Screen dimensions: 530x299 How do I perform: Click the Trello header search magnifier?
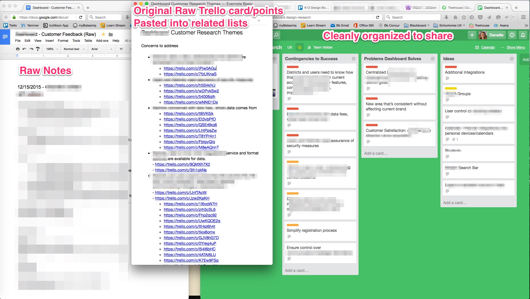pos(276,35)
